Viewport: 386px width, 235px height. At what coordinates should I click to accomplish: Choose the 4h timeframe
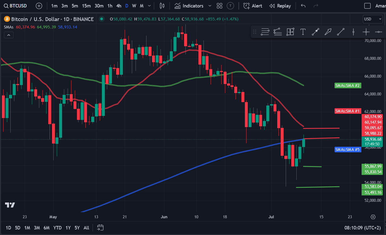(x=119, y=6)
